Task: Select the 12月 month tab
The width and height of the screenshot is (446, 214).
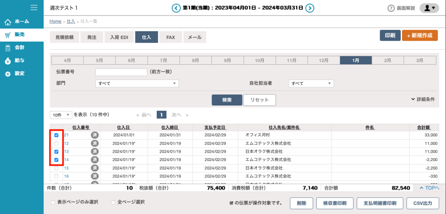Action: point(324,60)
